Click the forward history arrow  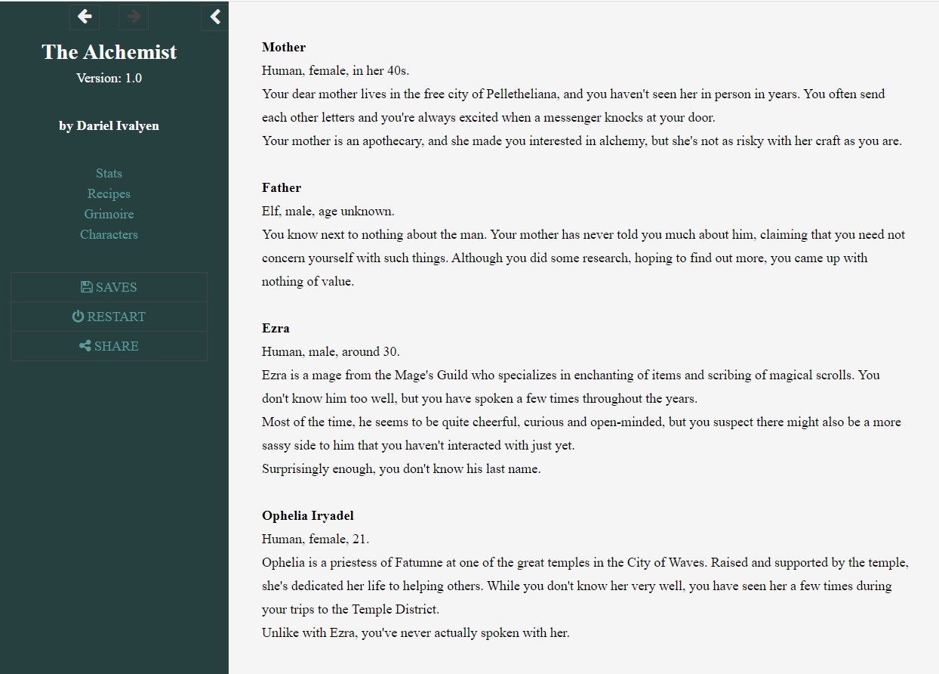click(134, 17)
